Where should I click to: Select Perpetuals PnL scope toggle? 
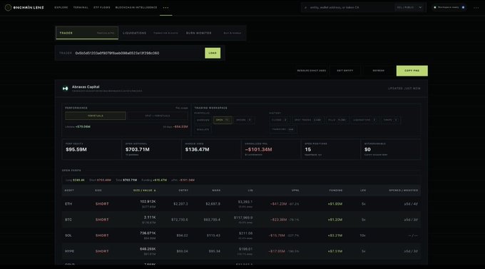pyautogui.click(x=96, y=116)
